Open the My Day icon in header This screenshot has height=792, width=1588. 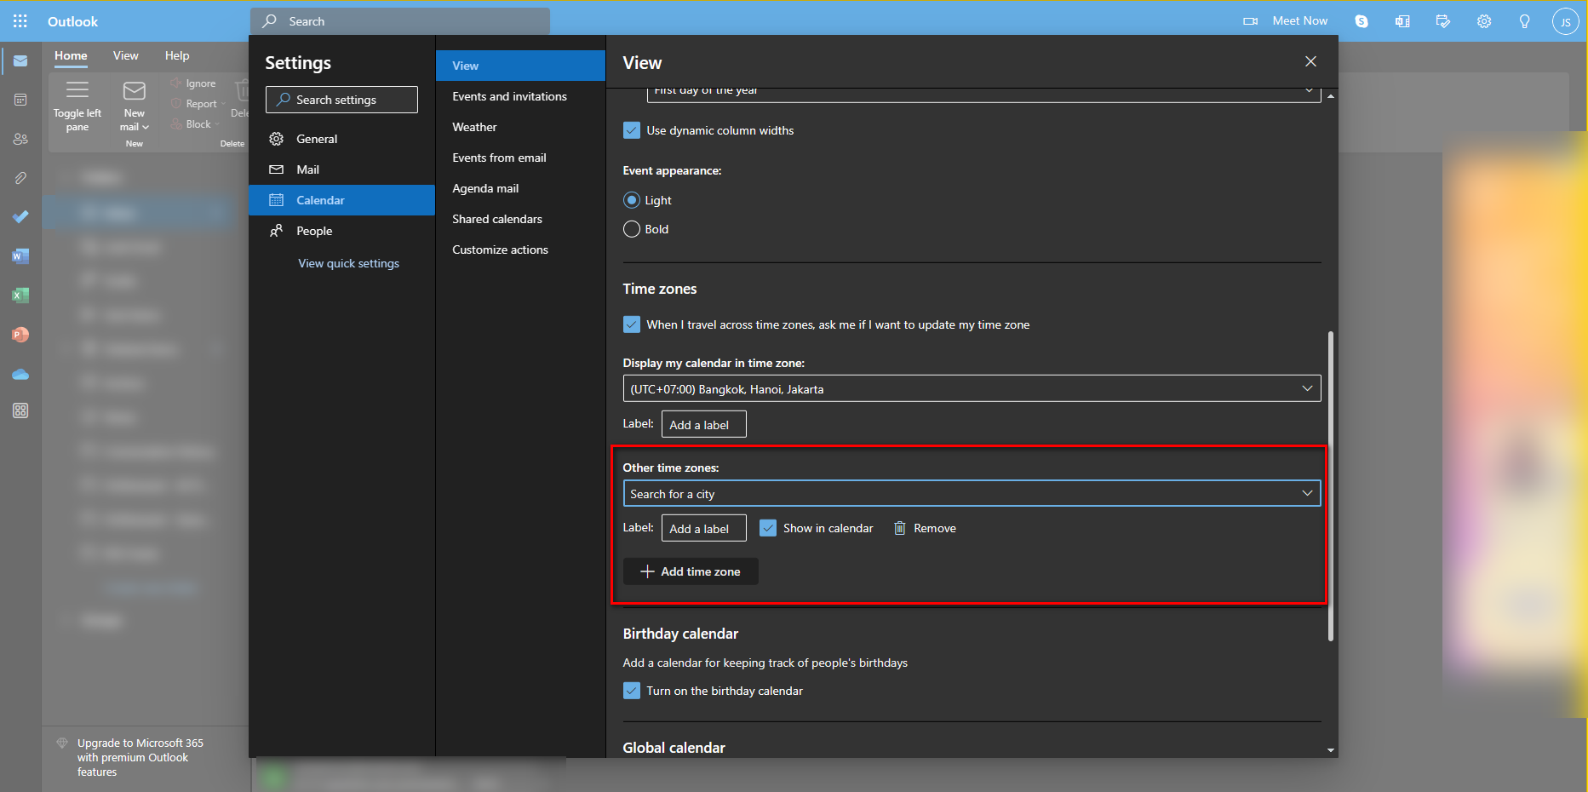[1443, 21]
